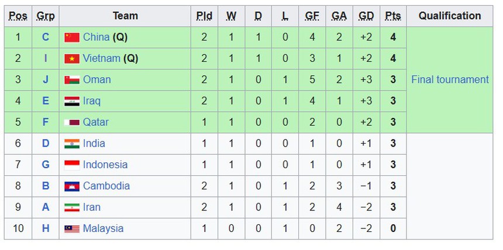The width and height of the screenshot is (503, 250).
Task: Click the Qatar flag icon
Action: pos(71,122)
